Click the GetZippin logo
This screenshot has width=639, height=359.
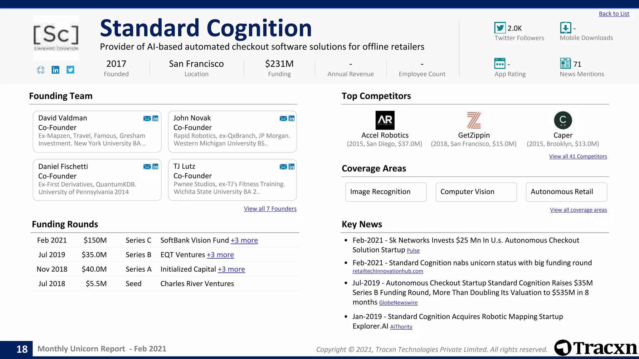[474, 120]
